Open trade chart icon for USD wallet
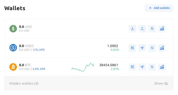Image resolution: width=178 pixels, height=95 pixels. point(162,29)
